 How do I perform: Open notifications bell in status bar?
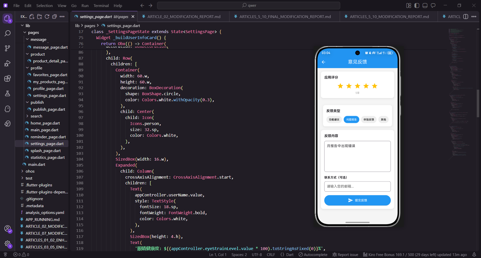(x=474, y=254)
